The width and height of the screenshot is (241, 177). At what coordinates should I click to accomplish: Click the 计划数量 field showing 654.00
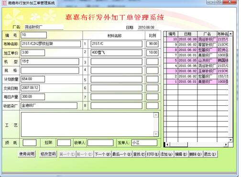33,79
